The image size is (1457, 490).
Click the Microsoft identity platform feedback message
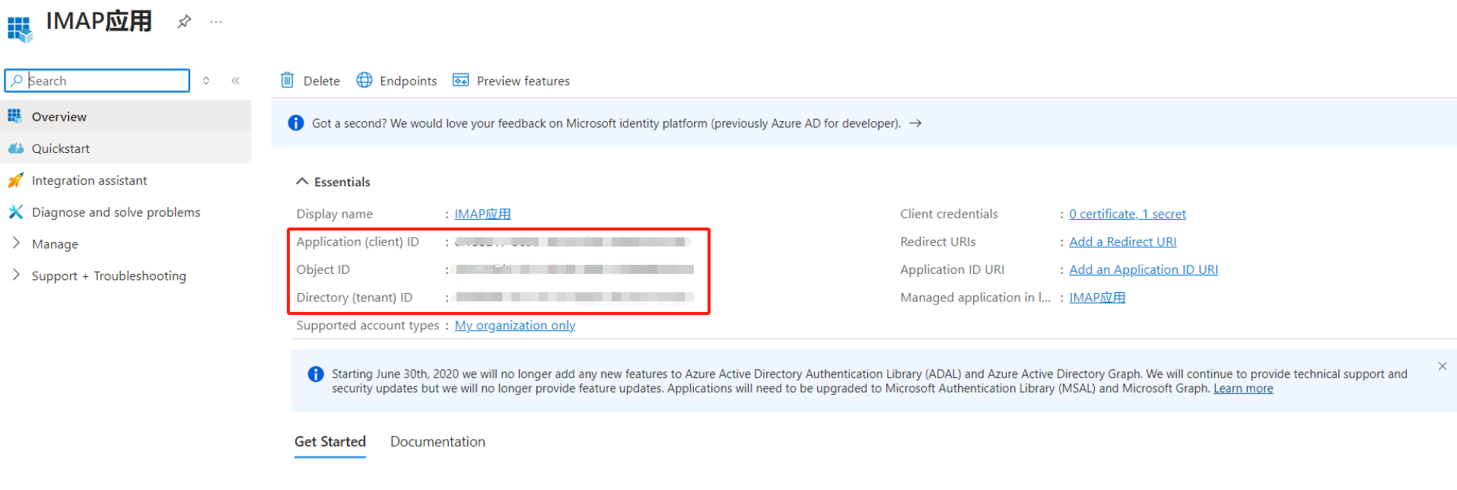(x=606, y=123)
